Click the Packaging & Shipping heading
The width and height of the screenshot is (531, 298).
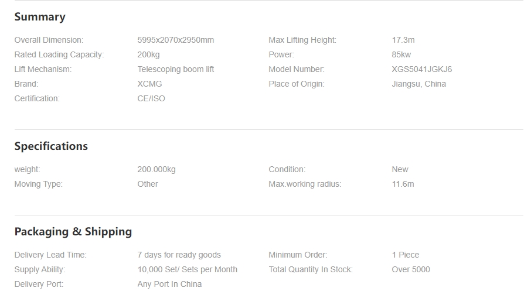click(x=73, y=232)
